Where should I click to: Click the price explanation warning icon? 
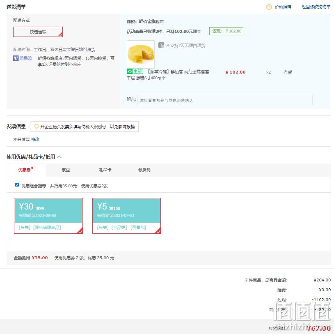269,7
